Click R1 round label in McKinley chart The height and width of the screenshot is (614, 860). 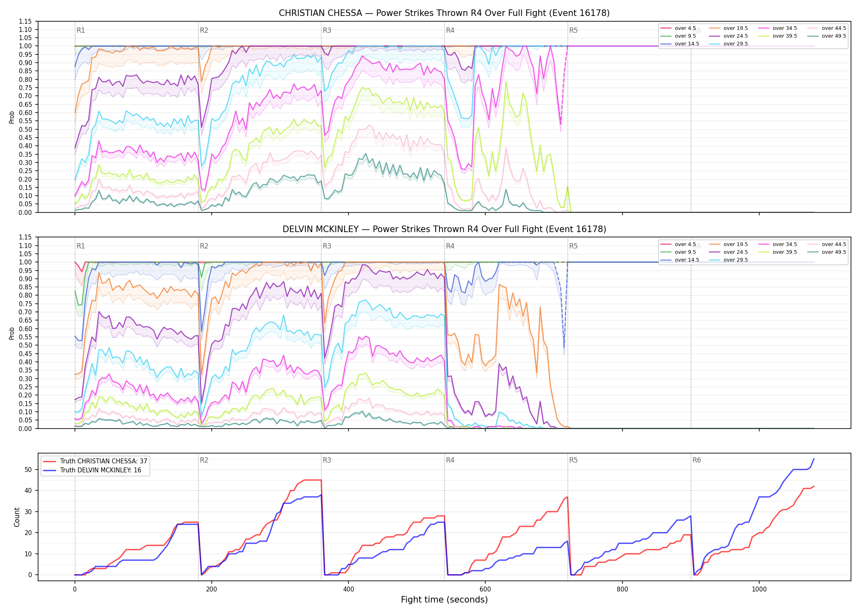coord(81,246)
